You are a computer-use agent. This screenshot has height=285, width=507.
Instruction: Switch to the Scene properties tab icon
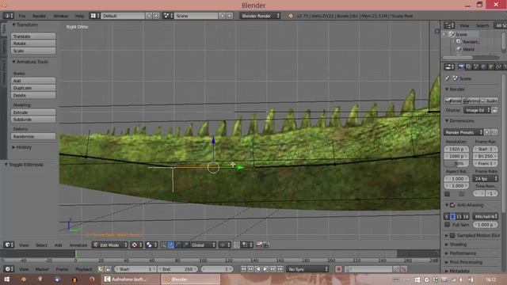point(476,66)
